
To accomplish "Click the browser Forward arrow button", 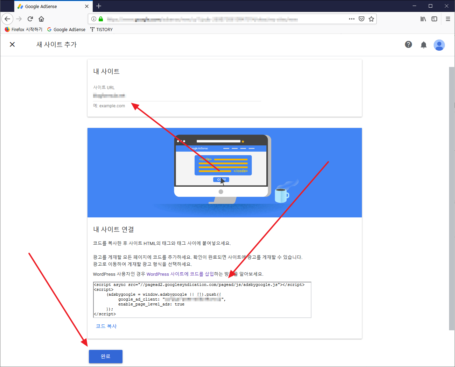I will [19, 19].
